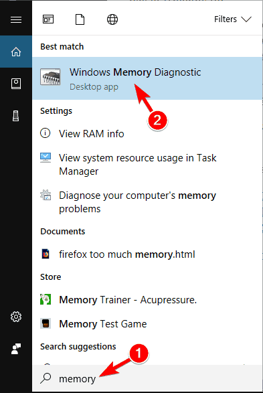
Task: Click the Devices tower icon in sidebar
Action: 16,116
